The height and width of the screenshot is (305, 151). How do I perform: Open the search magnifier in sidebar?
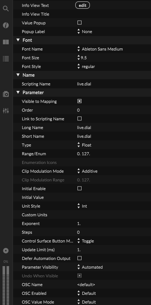[6, 9]
